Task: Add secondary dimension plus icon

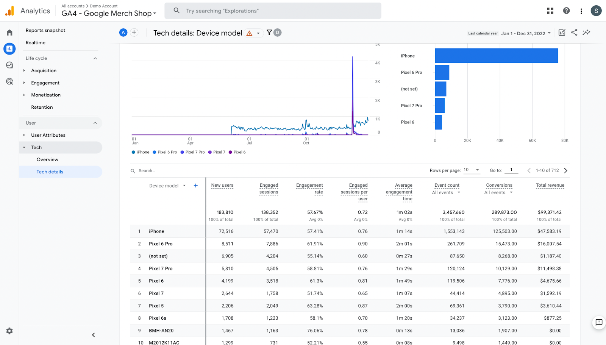Action: [196, 186]
